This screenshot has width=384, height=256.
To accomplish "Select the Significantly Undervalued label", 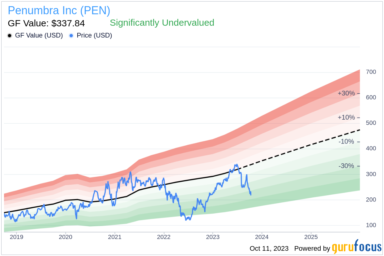I will (x=162, y=23).
